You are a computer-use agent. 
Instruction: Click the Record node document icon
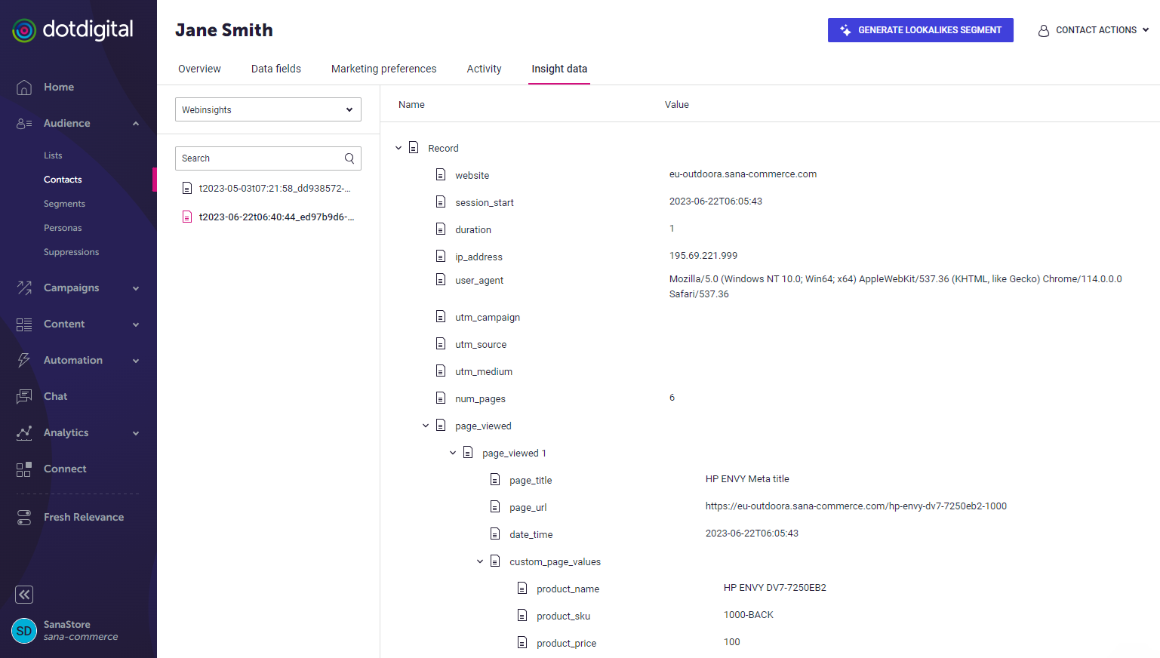point(414,148)
